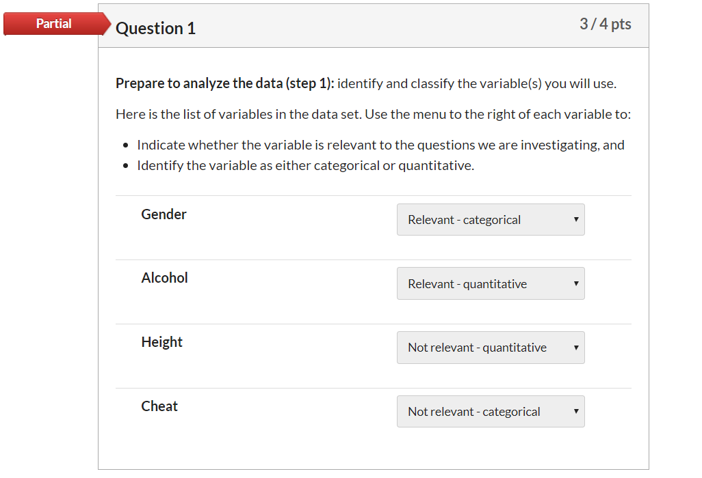
Task: Click the red Partial status flag
Action: click(x=55, y=23)
